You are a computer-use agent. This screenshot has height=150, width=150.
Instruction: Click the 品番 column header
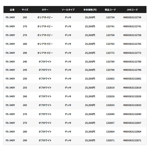pos(12,10)
